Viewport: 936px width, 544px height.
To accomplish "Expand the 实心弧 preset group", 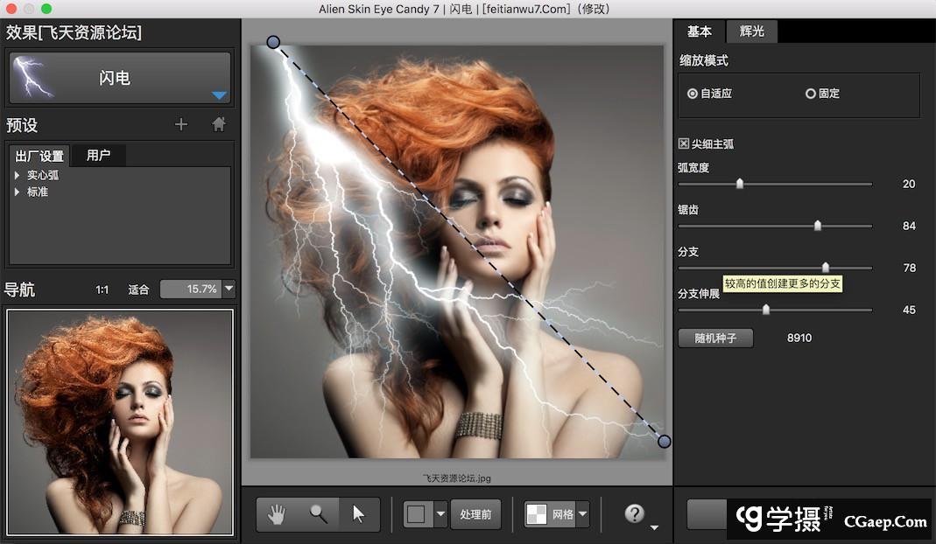I will [x=17, y=176].
